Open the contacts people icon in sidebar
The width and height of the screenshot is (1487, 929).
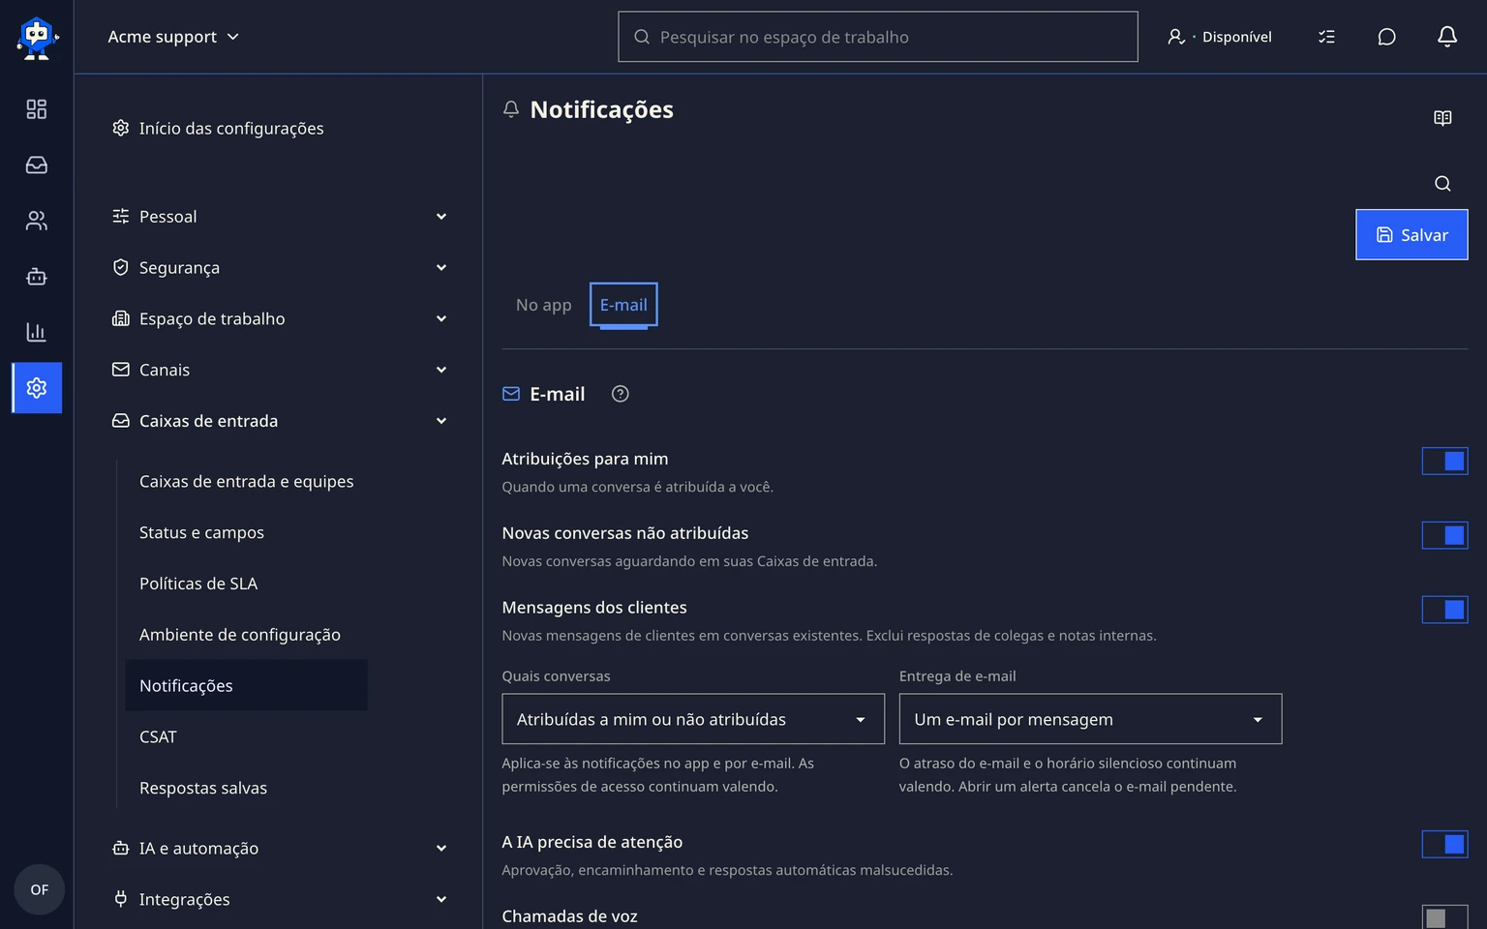(37, 221)
